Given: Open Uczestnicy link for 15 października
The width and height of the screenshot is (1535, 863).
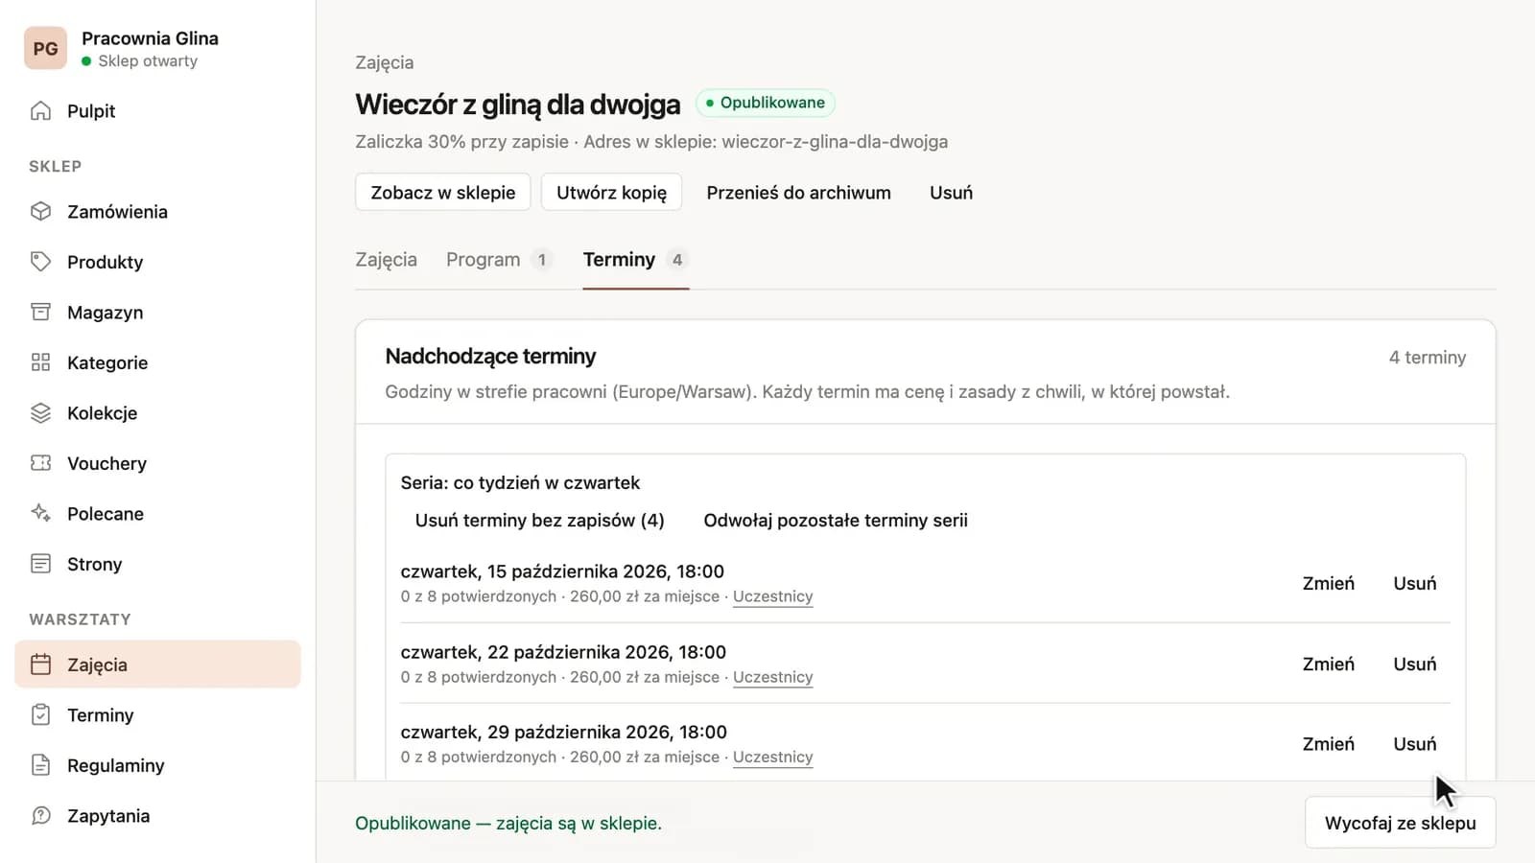Looking at the screenshot, I should (x=772, y=596).
